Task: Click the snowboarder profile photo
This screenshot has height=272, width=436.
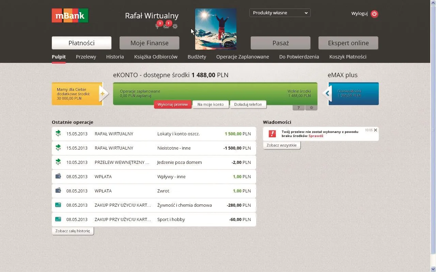Action: [x=216, y=29]
